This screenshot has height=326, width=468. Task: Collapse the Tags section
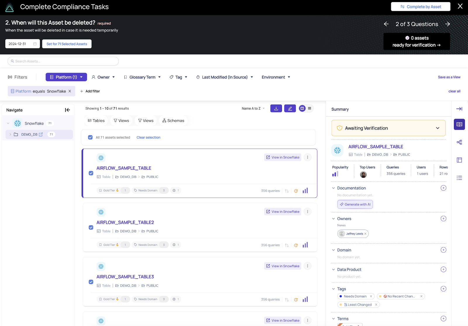[333, 289]
